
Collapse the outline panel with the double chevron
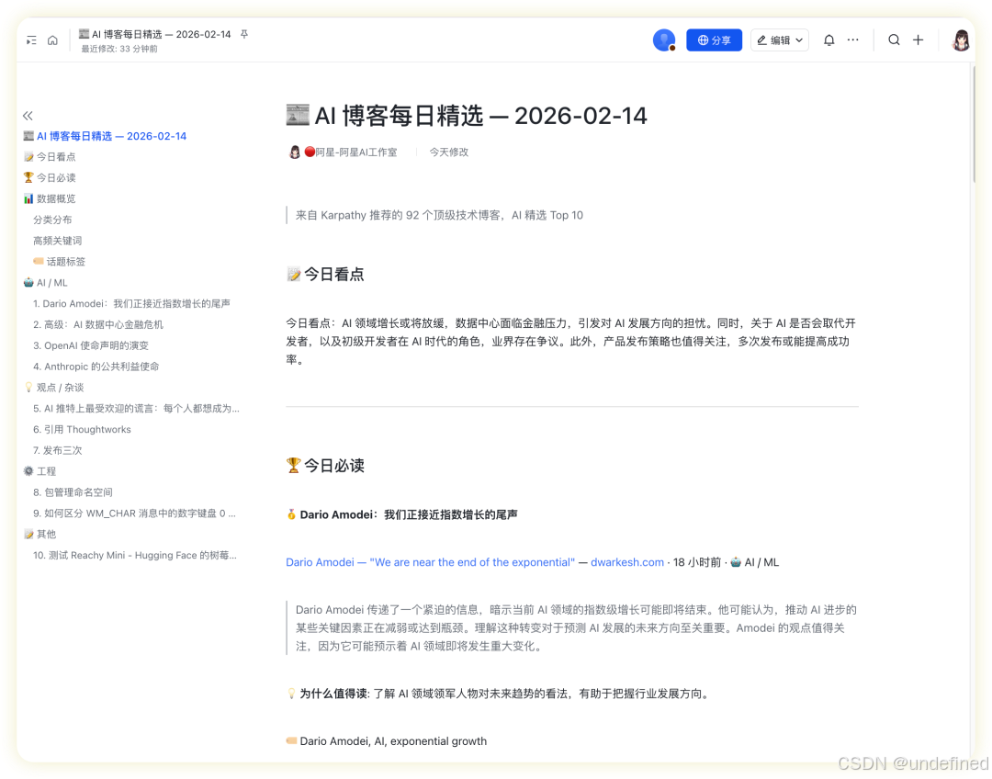(28, 116)
